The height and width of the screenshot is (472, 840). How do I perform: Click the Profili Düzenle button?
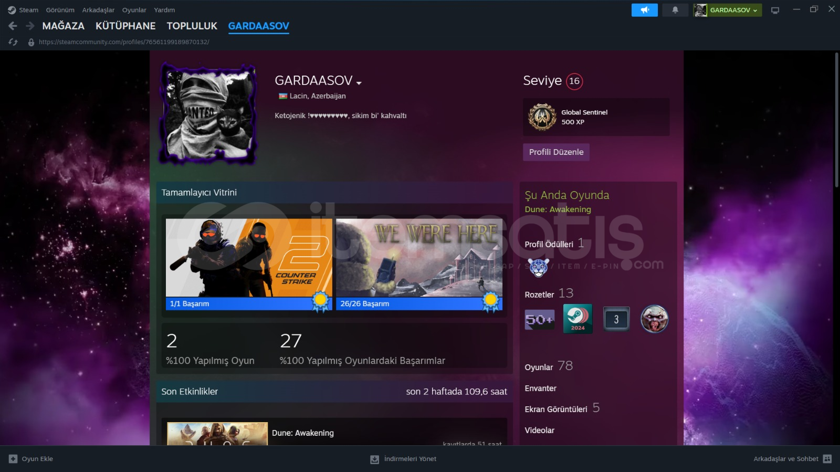tap(556, 152)
